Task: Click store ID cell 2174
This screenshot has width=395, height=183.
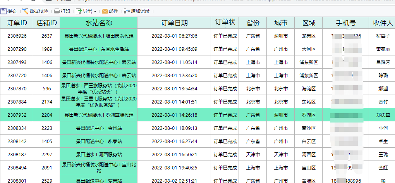Action: [x=46, y=102]
